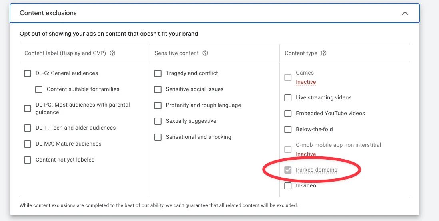Viewport: 439px width, 221px height.
Task: Check DL-G: General audiences
Action: pos(28,73)
